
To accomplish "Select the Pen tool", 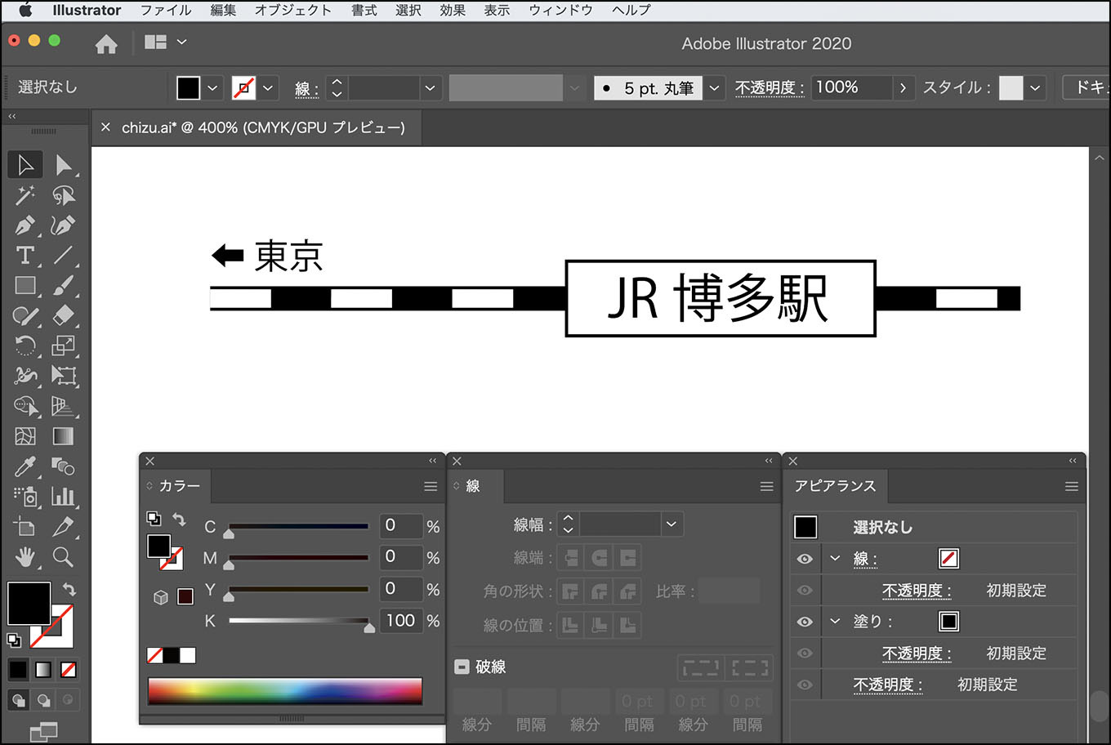I will pyautogui.click(x=25, y=225).
